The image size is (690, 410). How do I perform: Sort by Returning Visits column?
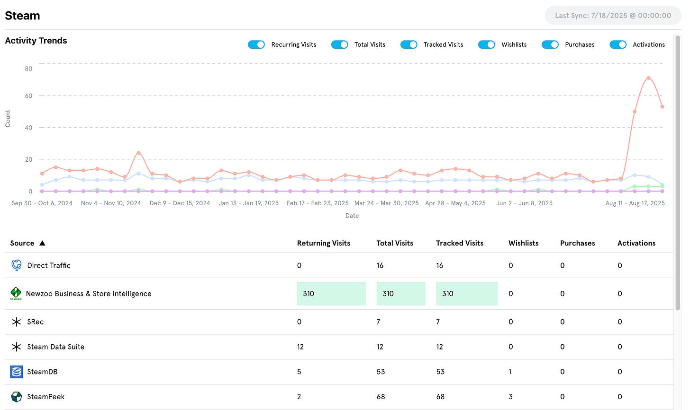click(x=324, y=243)
